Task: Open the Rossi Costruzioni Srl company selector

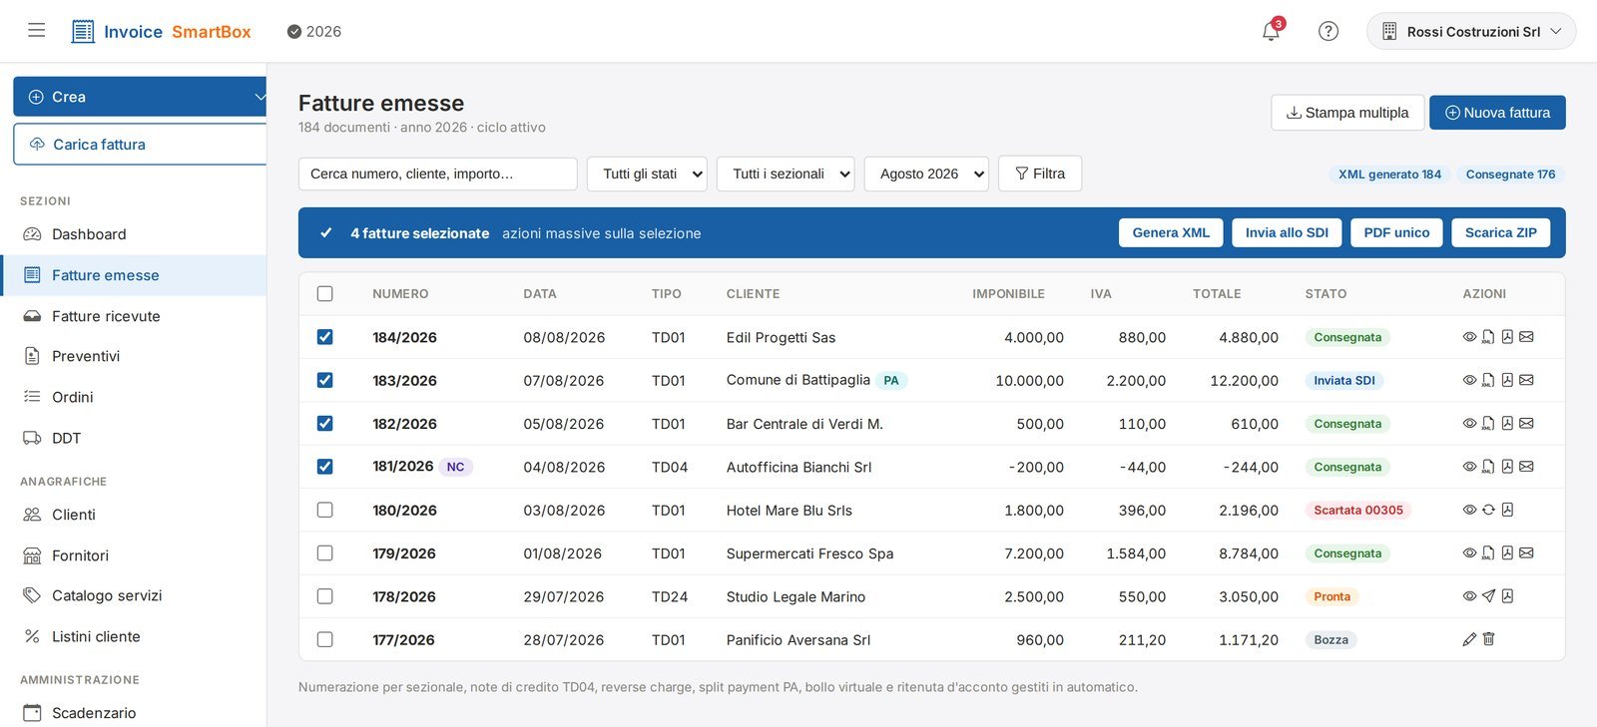Action: coord(1471,31)
